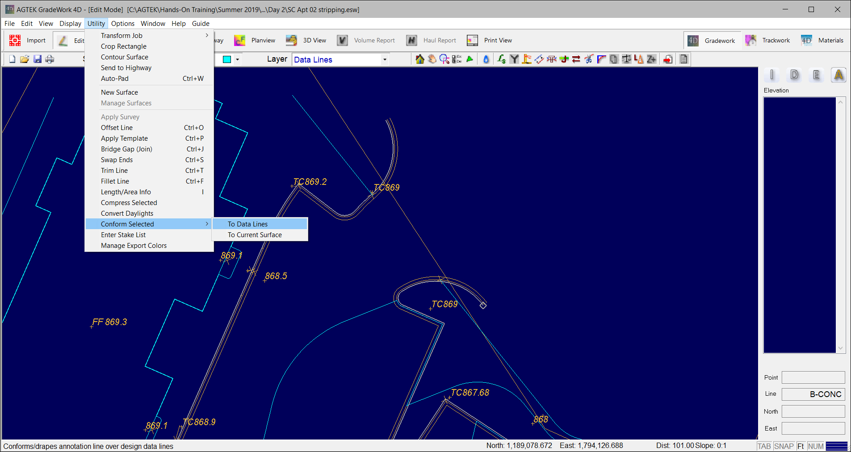Click the blue water drop icon
The width and height of the screenshot is (851, 452).
486,59
